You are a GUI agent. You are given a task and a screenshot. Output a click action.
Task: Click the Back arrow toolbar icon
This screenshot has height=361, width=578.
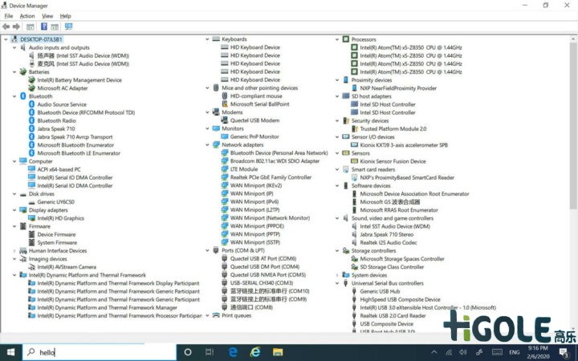pyautogui.click(x=6, y=26)
